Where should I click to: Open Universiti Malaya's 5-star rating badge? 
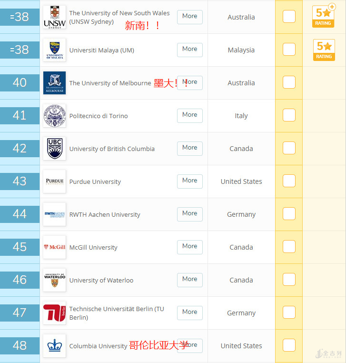pos(324,50)
